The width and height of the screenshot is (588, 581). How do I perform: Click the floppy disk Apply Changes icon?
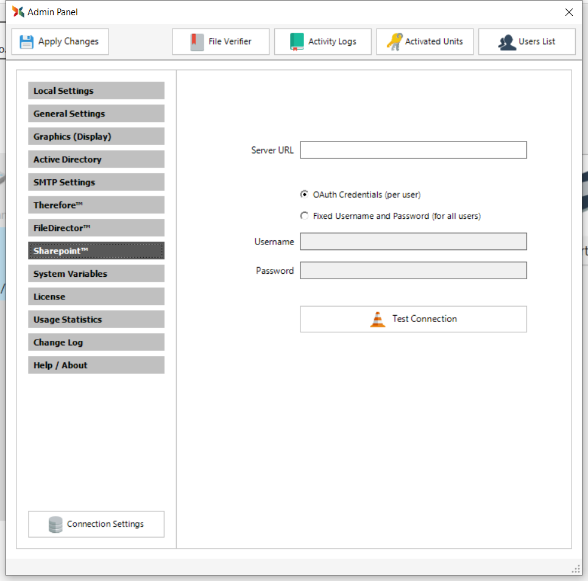(27, 41)
